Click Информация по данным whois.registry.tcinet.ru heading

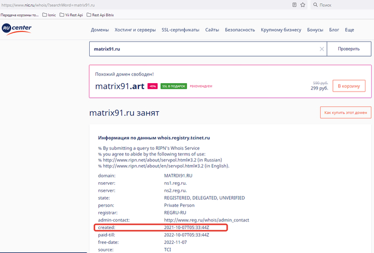(154, 138)
